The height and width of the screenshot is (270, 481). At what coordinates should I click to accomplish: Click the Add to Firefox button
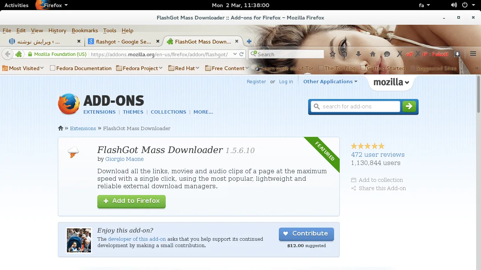[132, 201]
